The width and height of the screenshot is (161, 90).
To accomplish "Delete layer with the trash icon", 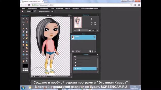I will click(93, 51).
